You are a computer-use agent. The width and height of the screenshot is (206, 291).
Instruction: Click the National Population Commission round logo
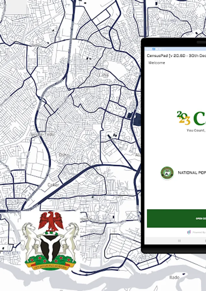pos(167,173)
